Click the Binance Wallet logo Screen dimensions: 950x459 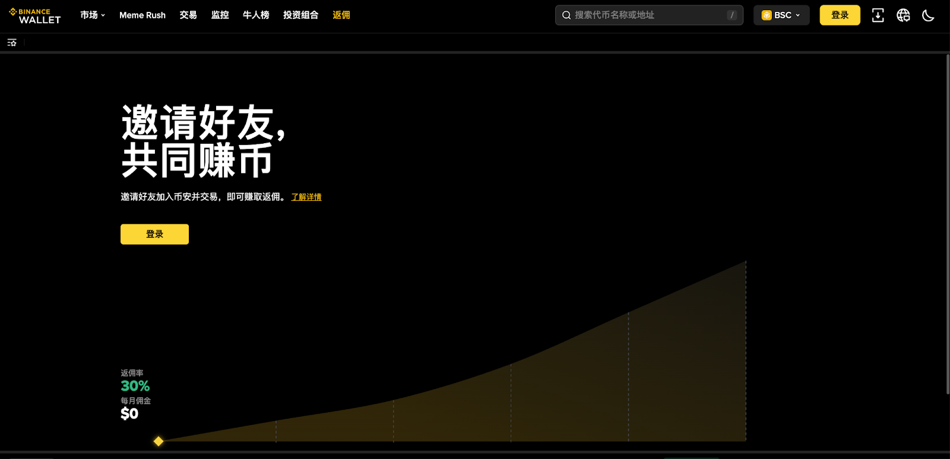click(35, 15)
